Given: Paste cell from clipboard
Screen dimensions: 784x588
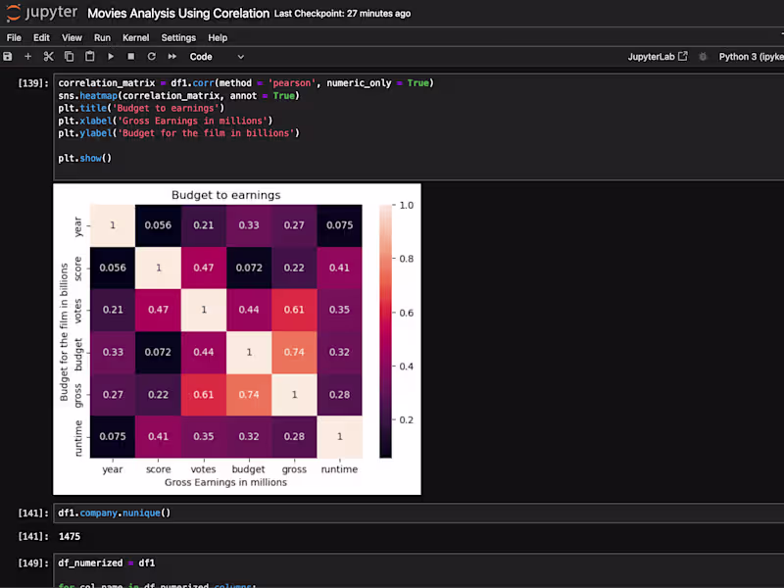Looking at the screenshot, I should coord(90,57).
